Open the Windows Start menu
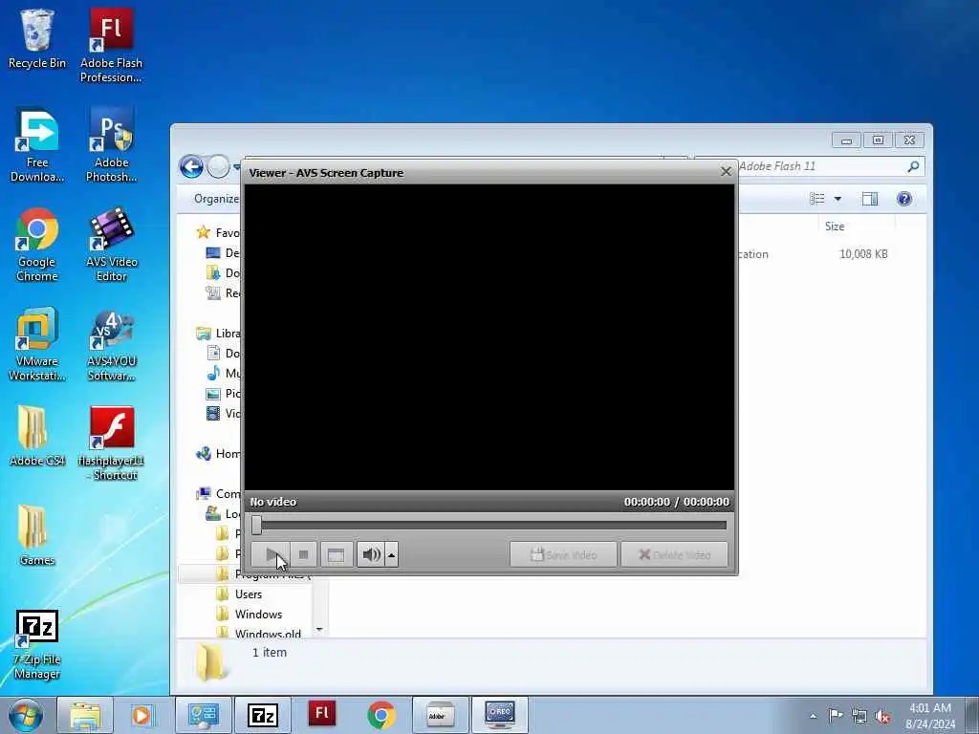 [x=26, y=715]
